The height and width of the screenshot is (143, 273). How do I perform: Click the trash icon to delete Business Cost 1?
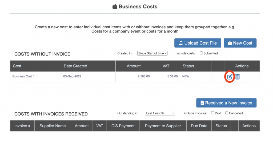point(238,77)
